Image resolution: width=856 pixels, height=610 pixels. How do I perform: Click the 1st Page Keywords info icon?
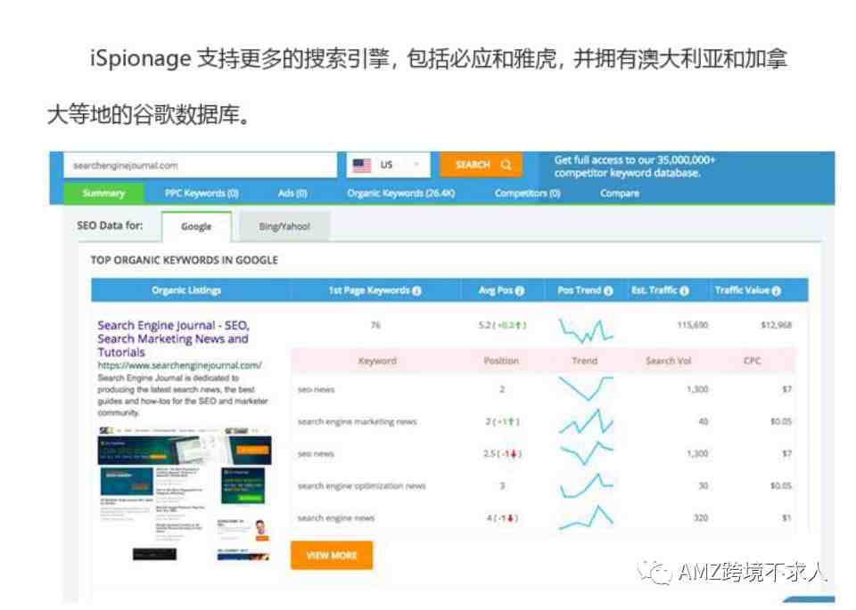[417, 291]
